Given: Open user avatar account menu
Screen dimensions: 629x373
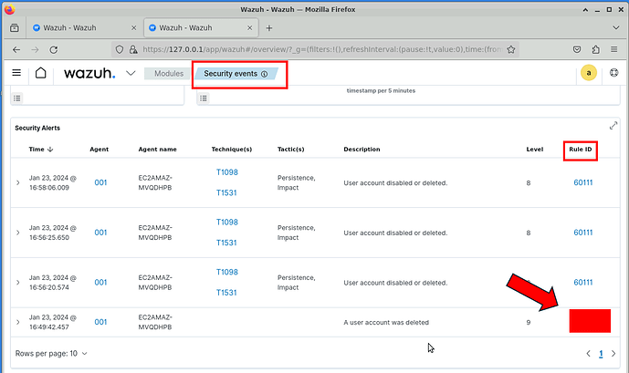Looking at the screenshot, I should coord(589,73).
